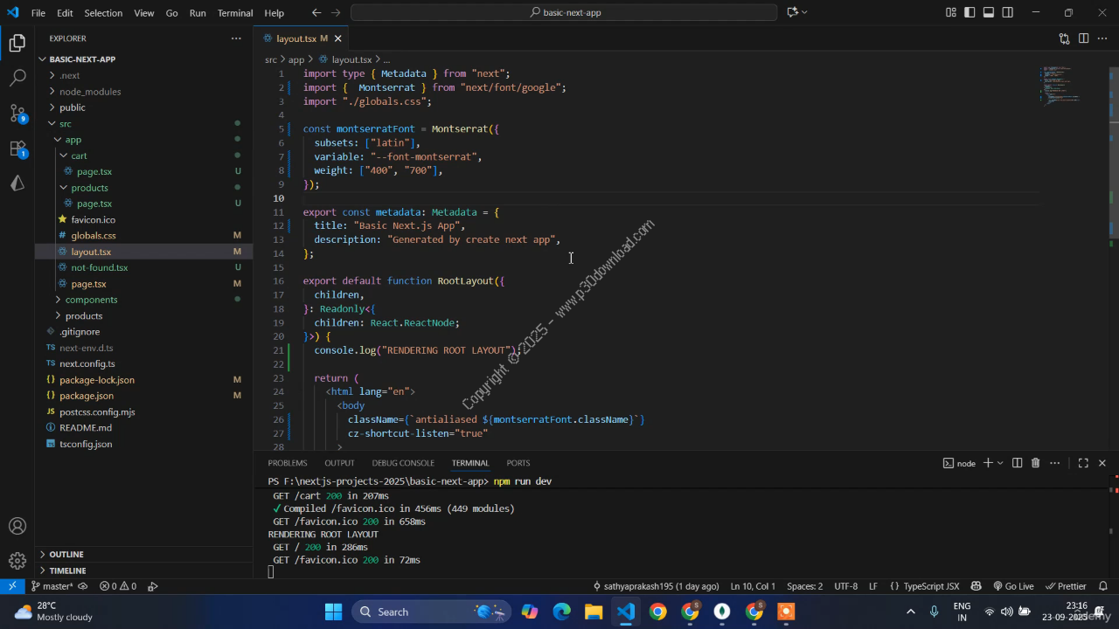Open the Extensions view
The height and width of the screenshot is (629, 1119).
click(17, 149)
